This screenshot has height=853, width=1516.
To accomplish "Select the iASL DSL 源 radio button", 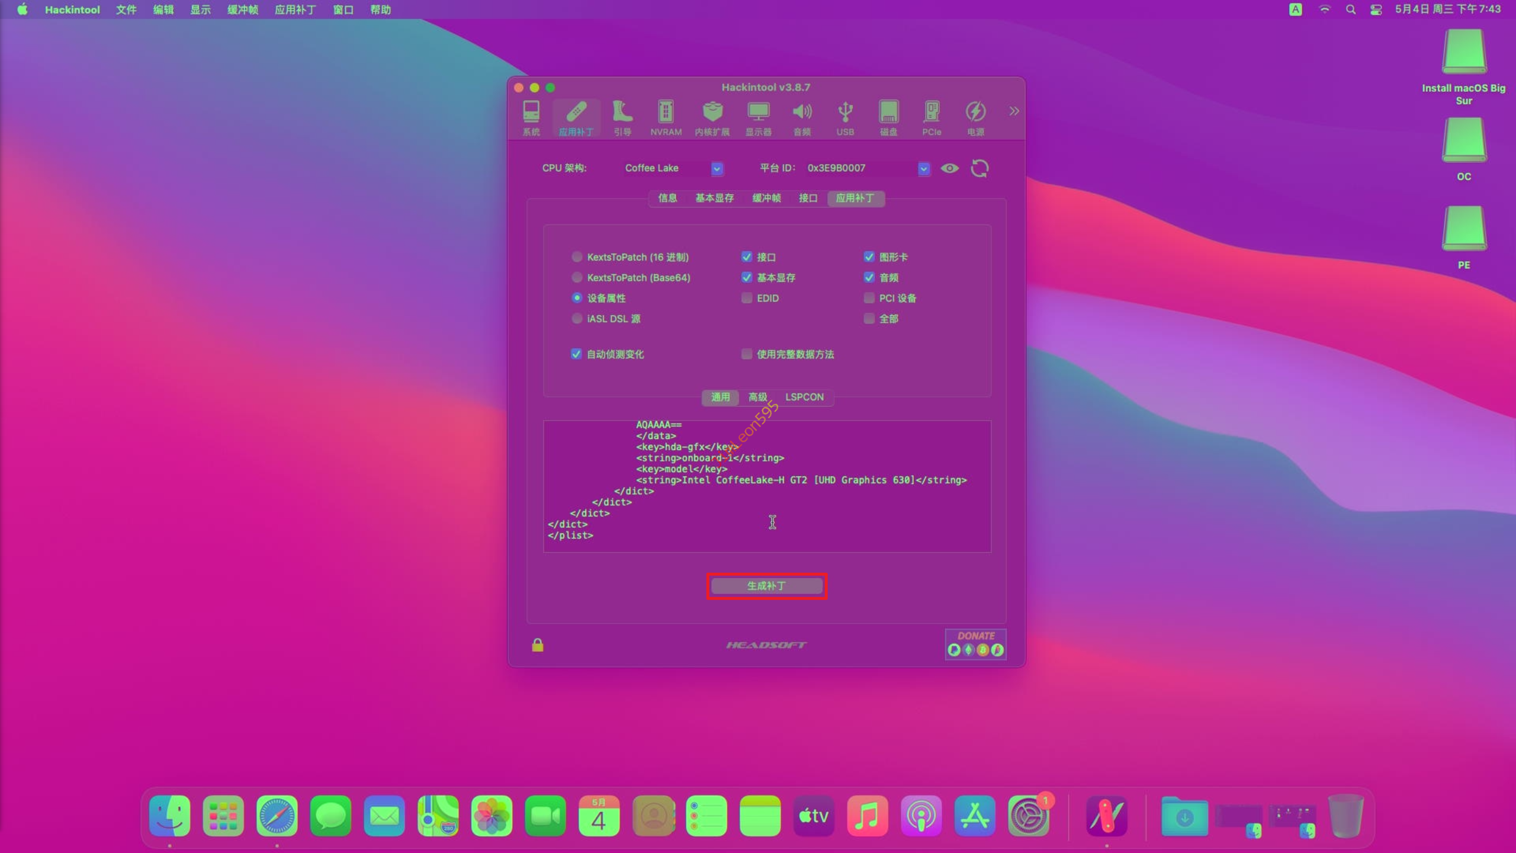I will click(x=577, y=319).
